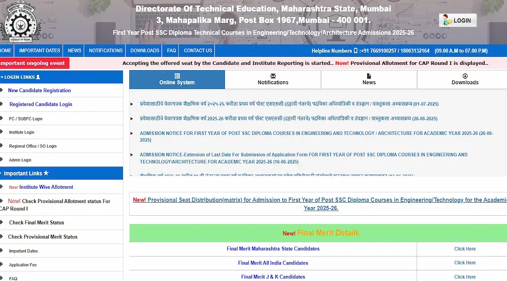The image size is (507, 281).
Task: Click the Important ongoing event red label
Action: [x=34, y=63]
